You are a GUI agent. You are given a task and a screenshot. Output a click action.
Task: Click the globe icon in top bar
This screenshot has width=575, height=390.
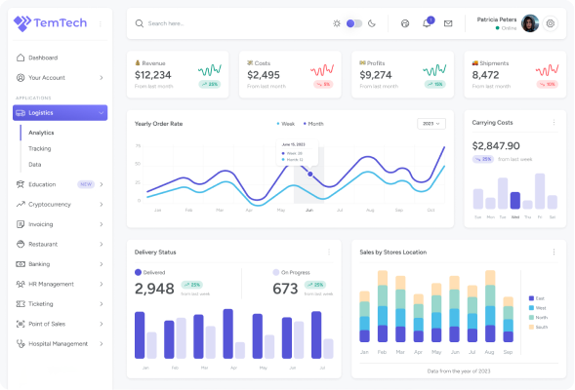(405, 23)
